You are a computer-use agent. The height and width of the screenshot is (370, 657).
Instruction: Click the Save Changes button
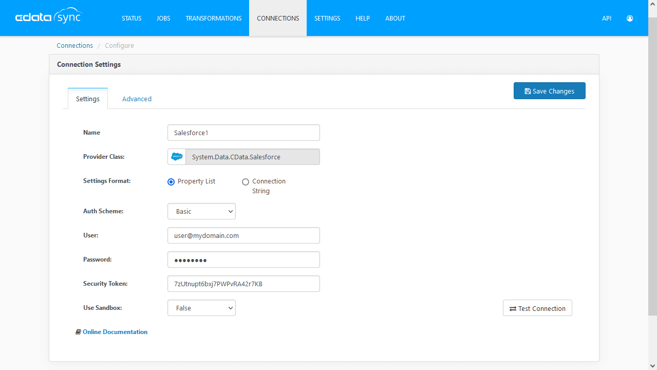[x=549, y=90]
